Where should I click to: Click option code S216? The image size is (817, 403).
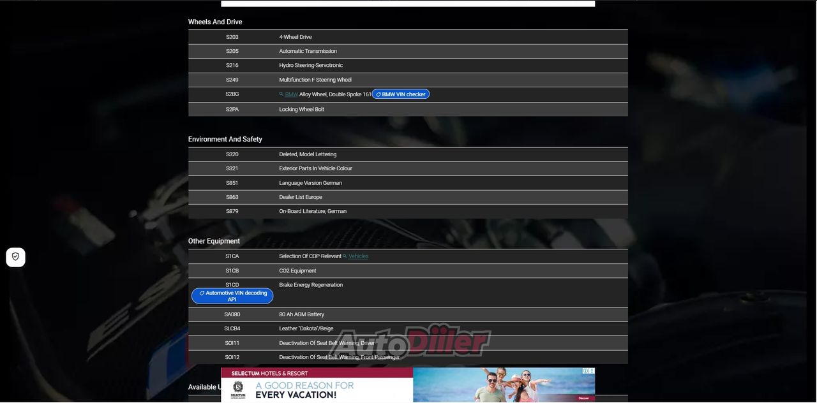pos(232,65)
